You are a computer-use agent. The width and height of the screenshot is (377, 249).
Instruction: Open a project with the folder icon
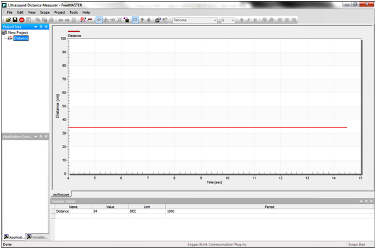pos(8,20)
